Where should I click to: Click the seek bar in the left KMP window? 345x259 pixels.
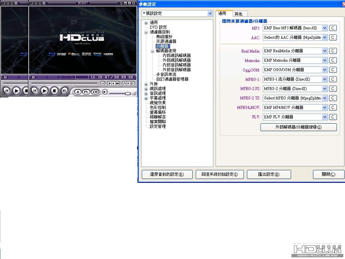[x=15, y=84]
